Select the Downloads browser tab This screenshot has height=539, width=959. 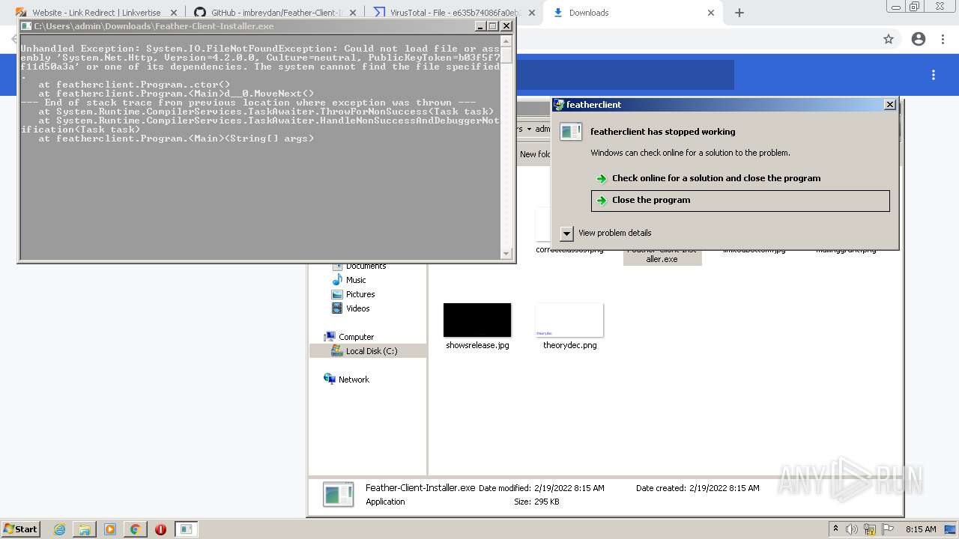tap(633, 13)
